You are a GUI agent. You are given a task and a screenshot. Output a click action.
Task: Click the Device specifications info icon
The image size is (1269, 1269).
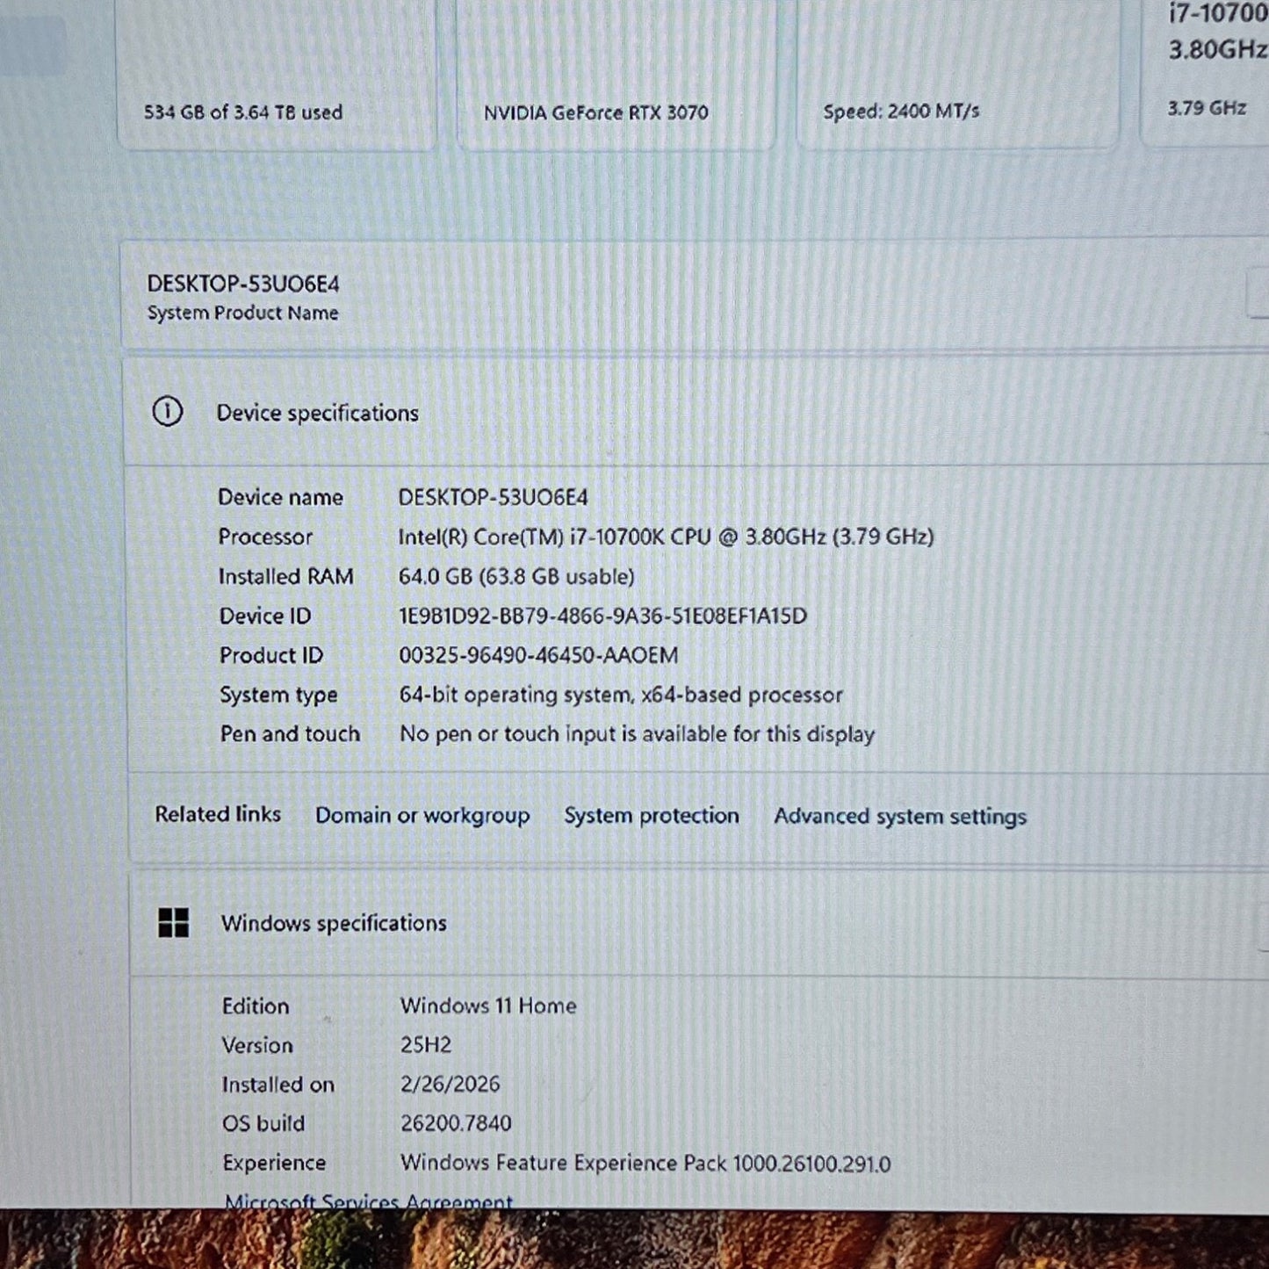168,412
